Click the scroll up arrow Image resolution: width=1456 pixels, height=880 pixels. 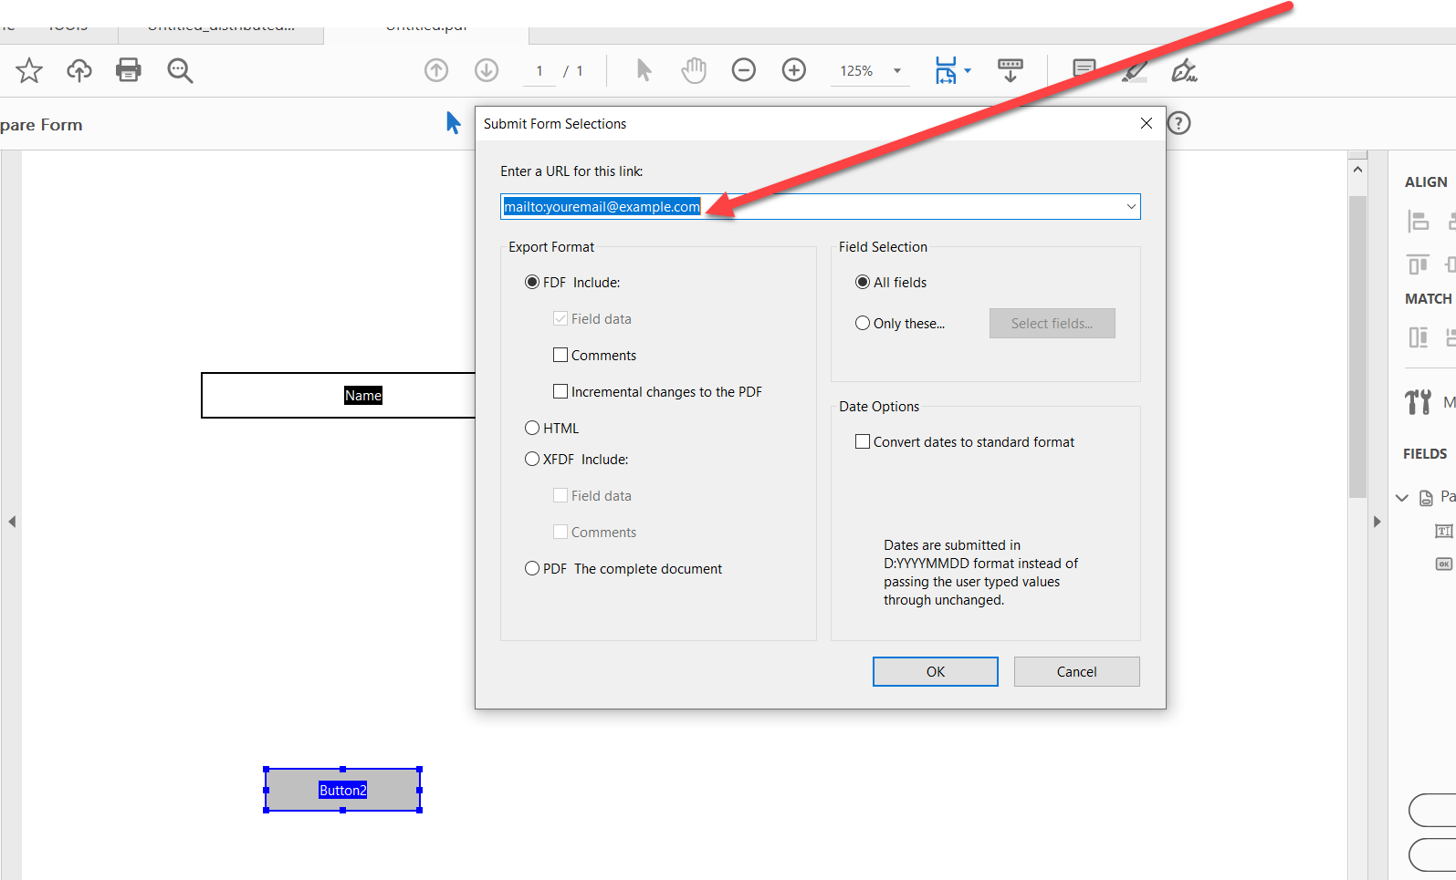1357,170
